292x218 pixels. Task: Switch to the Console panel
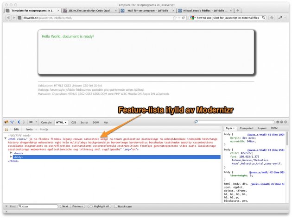(x=46, y=122)
